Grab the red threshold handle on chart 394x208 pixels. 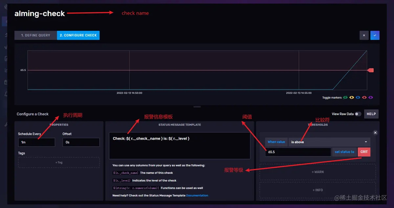click(x=371, y=70)
